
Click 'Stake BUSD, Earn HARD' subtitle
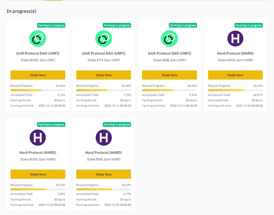38,159
